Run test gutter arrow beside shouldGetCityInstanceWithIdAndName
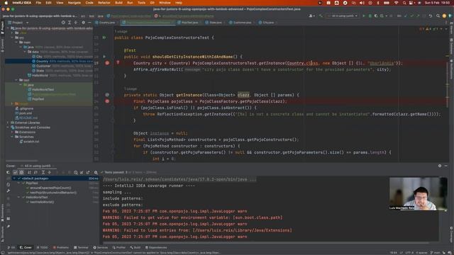The height and width of the screenshot is (255, 454). click(x=104, y=57)
